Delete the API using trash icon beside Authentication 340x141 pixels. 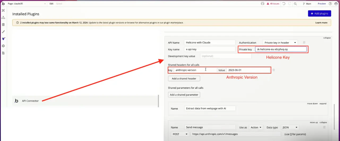pos(304,42)
